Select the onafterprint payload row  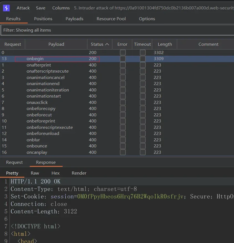click(x=117, y=65)
